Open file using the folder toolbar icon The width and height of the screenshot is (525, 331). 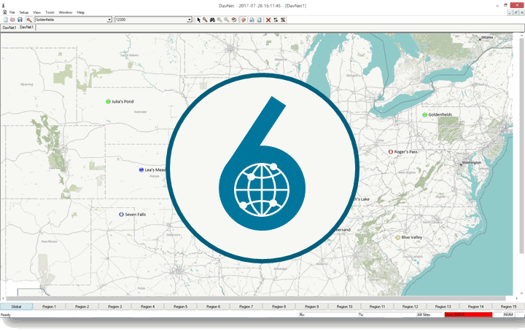pos(12,20)
